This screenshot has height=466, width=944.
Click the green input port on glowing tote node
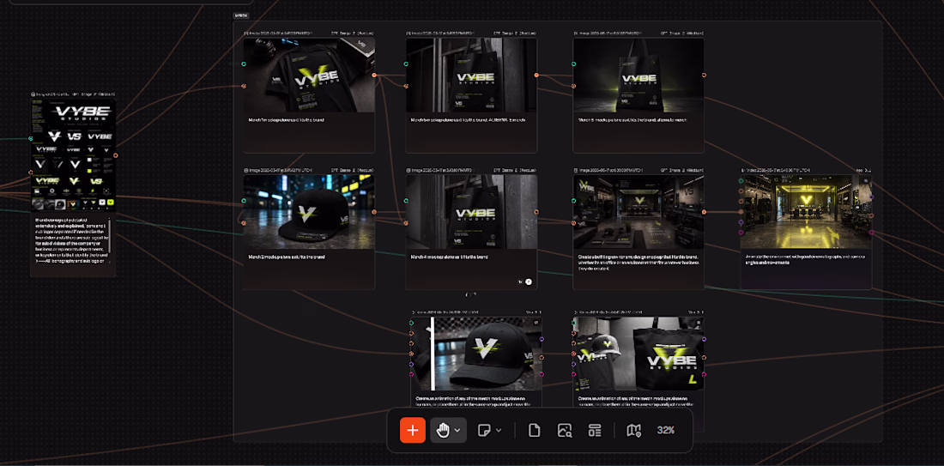574,64
